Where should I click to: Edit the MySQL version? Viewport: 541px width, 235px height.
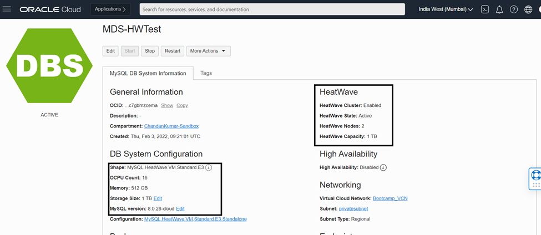180,209
